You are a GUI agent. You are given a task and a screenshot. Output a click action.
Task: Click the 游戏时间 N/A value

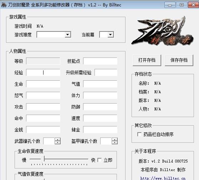coord(40,26)
